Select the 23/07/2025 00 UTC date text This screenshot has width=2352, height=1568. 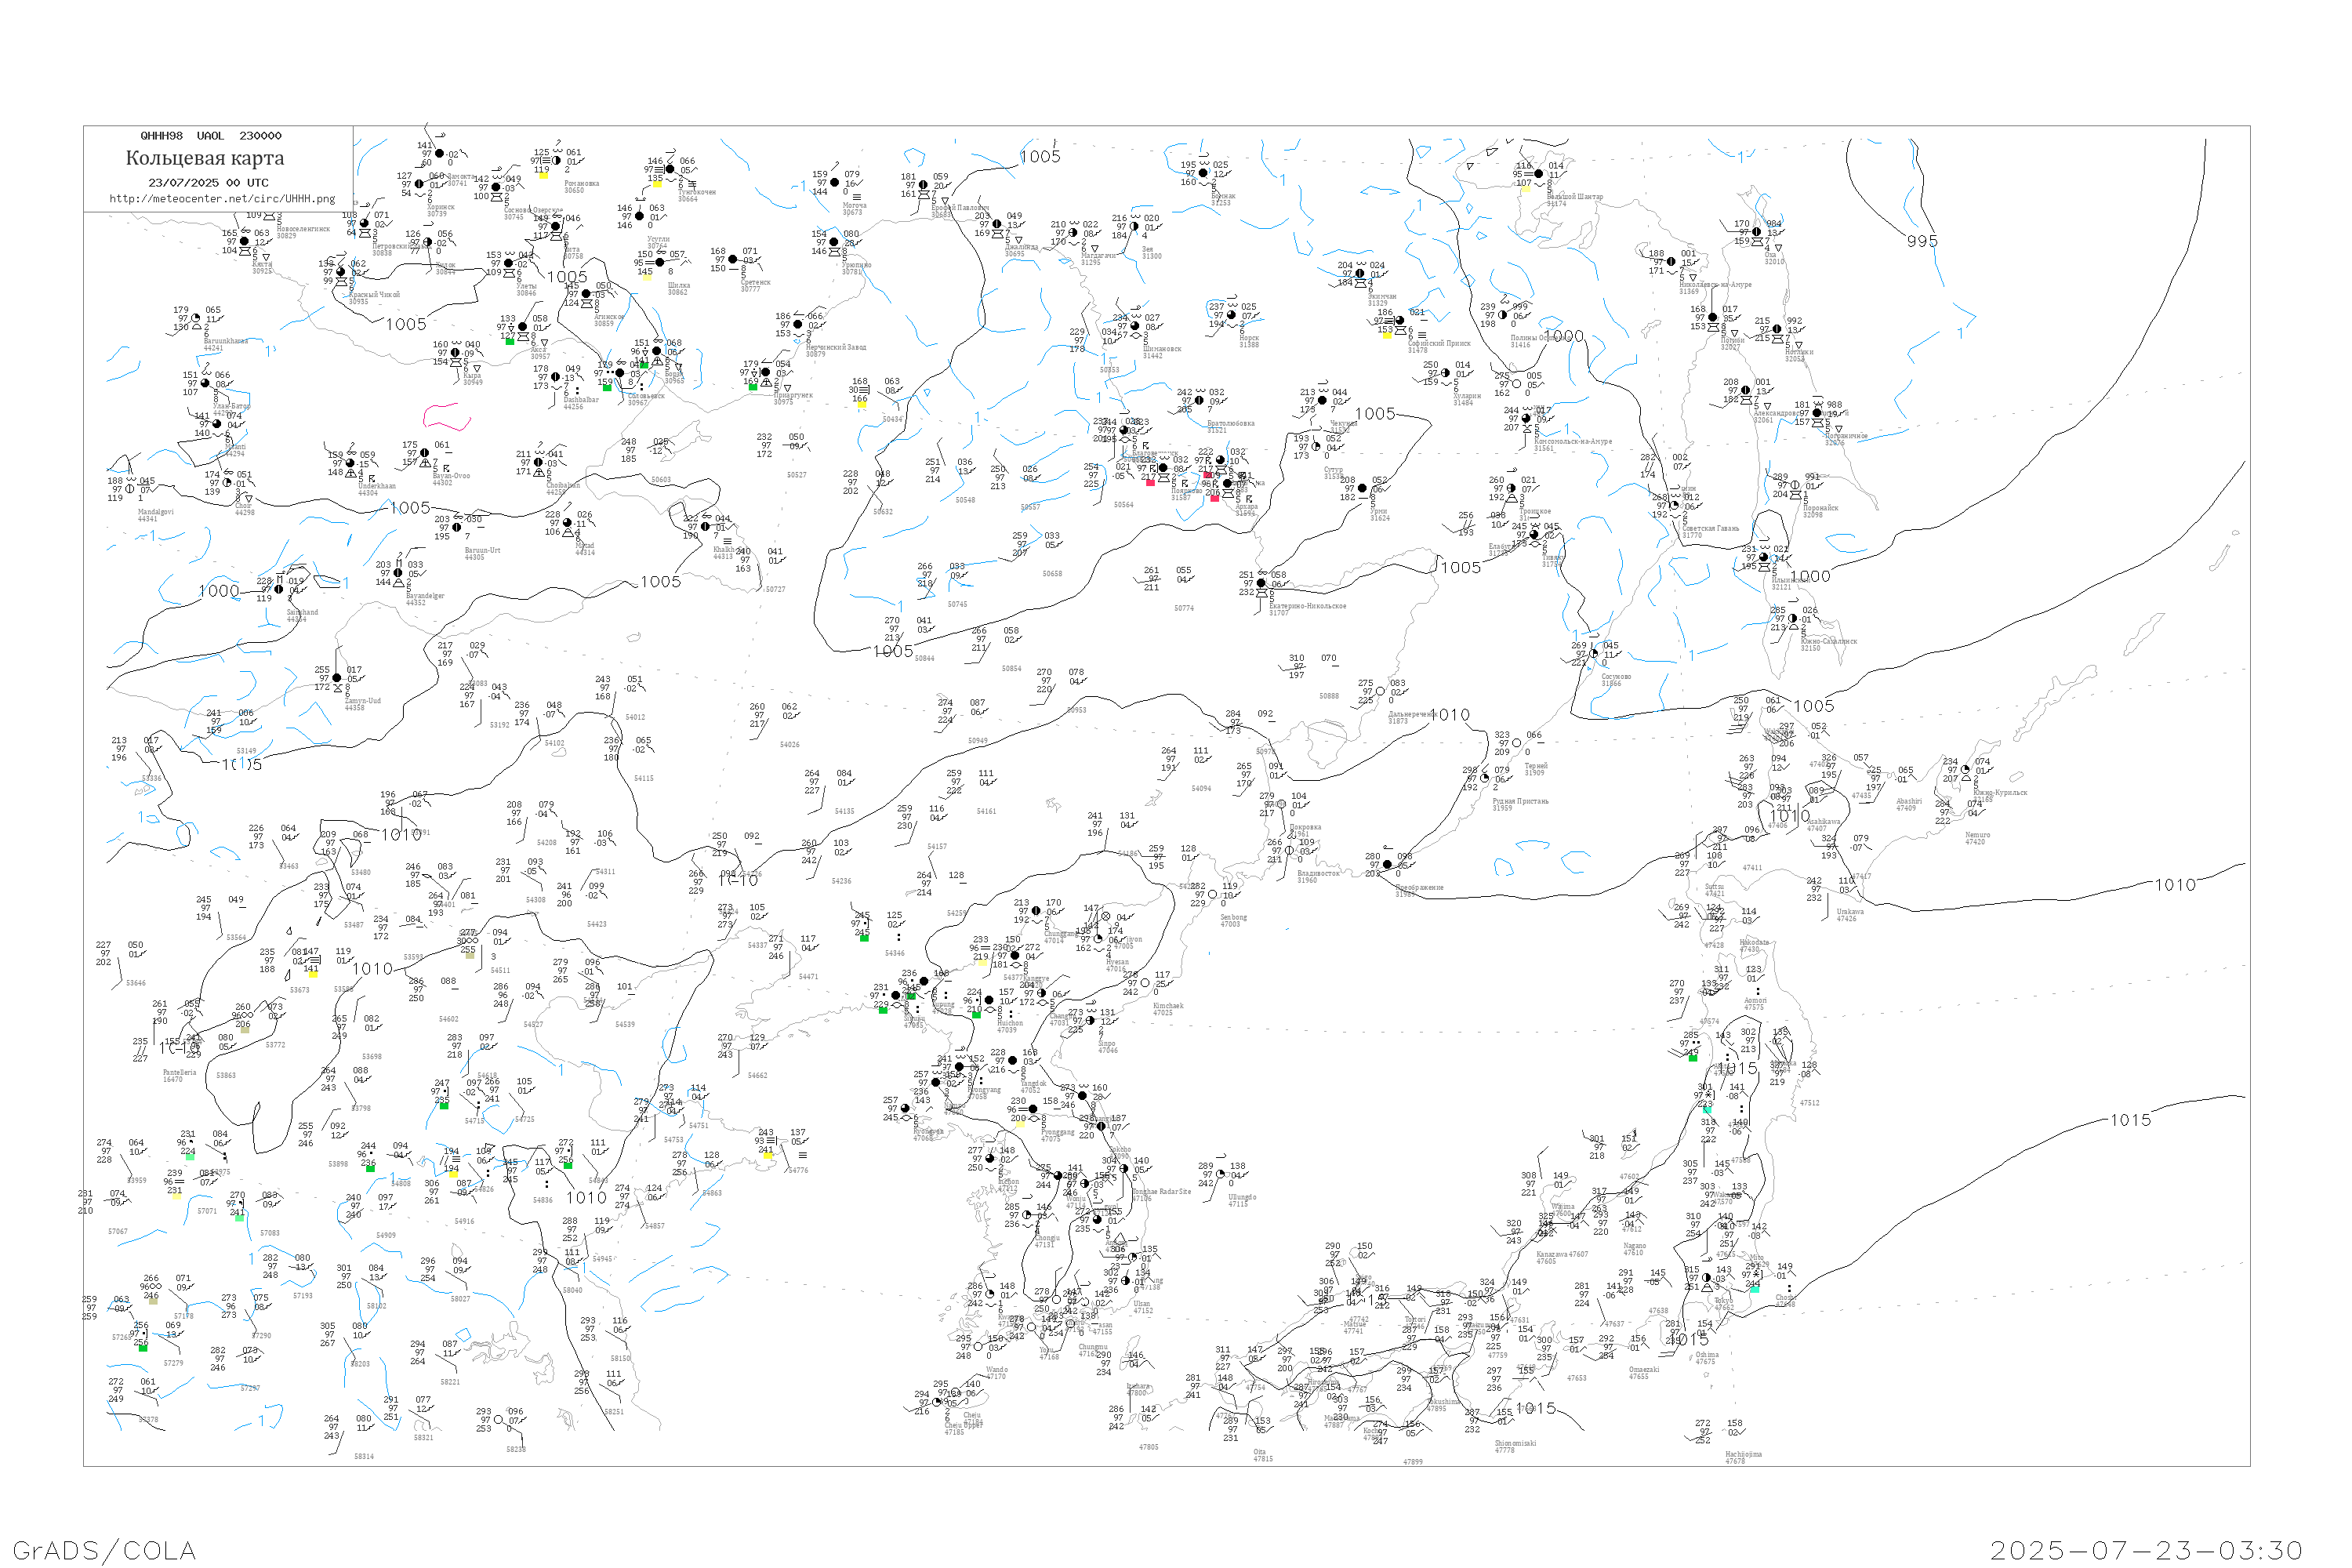coord(208,183)
